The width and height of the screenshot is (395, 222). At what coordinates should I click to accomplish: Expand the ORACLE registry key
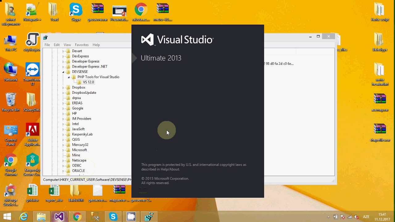(x=63, y=171)
